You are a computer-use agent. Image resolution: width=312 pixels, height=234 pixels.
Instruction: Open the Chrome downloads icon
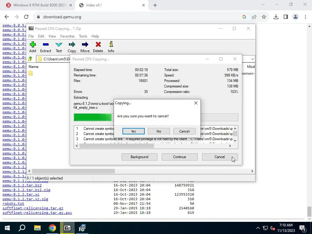pyautogui.click(x=276, y=17)
